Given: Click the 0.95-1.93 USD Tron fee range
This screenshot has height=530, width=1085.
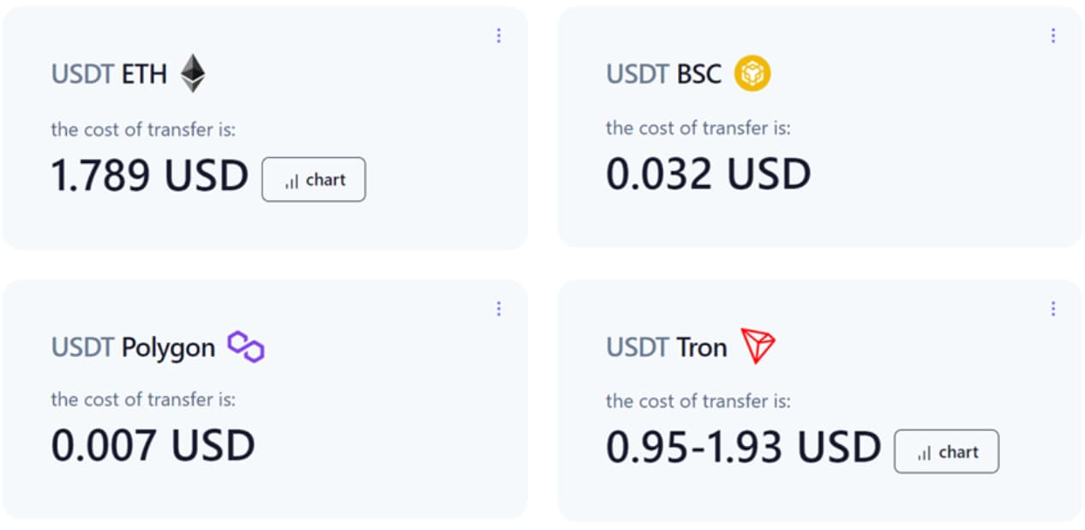Looking at the screenshot, I should coord(740,447).
